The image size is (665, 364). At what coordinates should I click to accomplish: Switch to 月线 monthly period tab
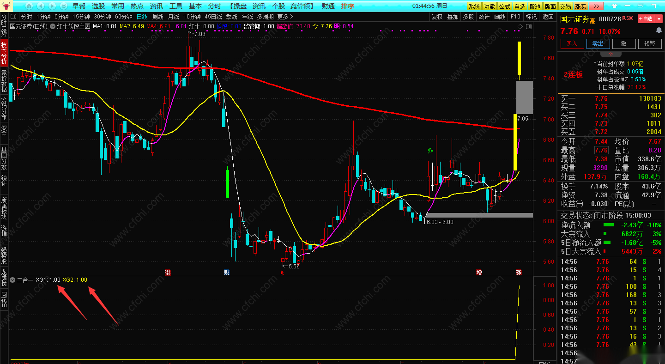click(174, 17)
